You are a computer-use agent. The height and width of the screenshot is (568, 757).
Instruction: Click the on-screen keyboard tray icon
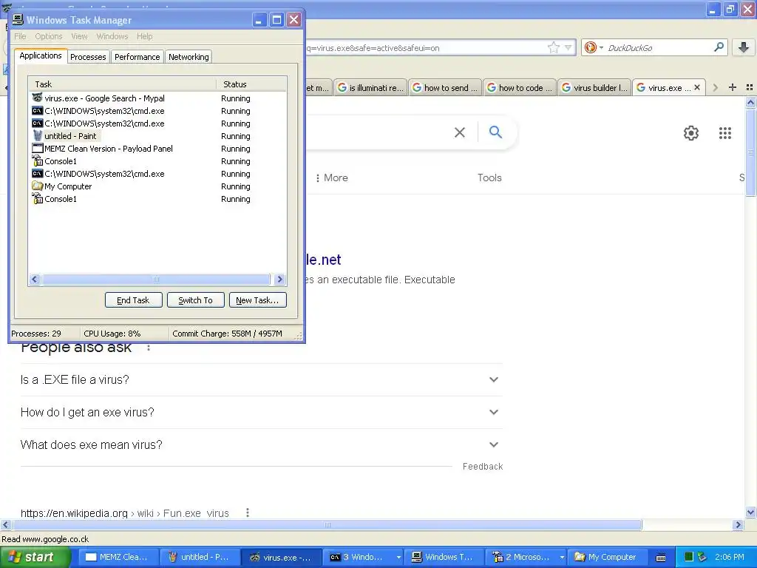(x=661, y=558)
